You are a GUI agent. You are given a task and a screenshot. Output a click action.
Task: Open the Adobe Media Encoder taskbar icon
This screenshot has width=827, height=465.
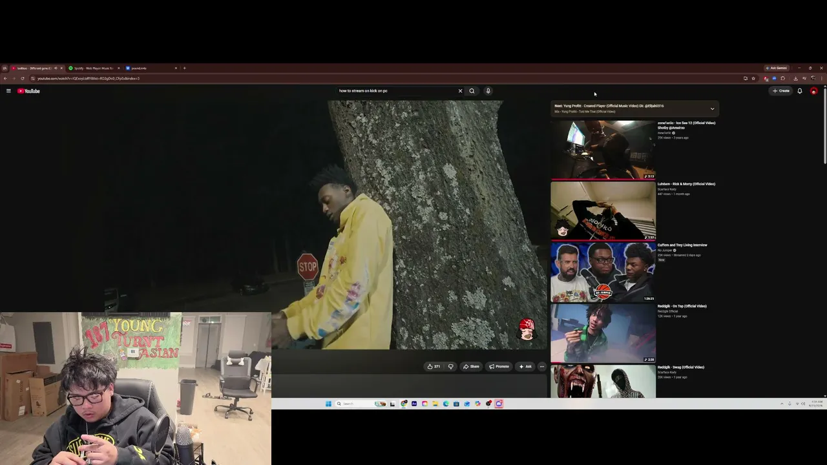(414, 404)
